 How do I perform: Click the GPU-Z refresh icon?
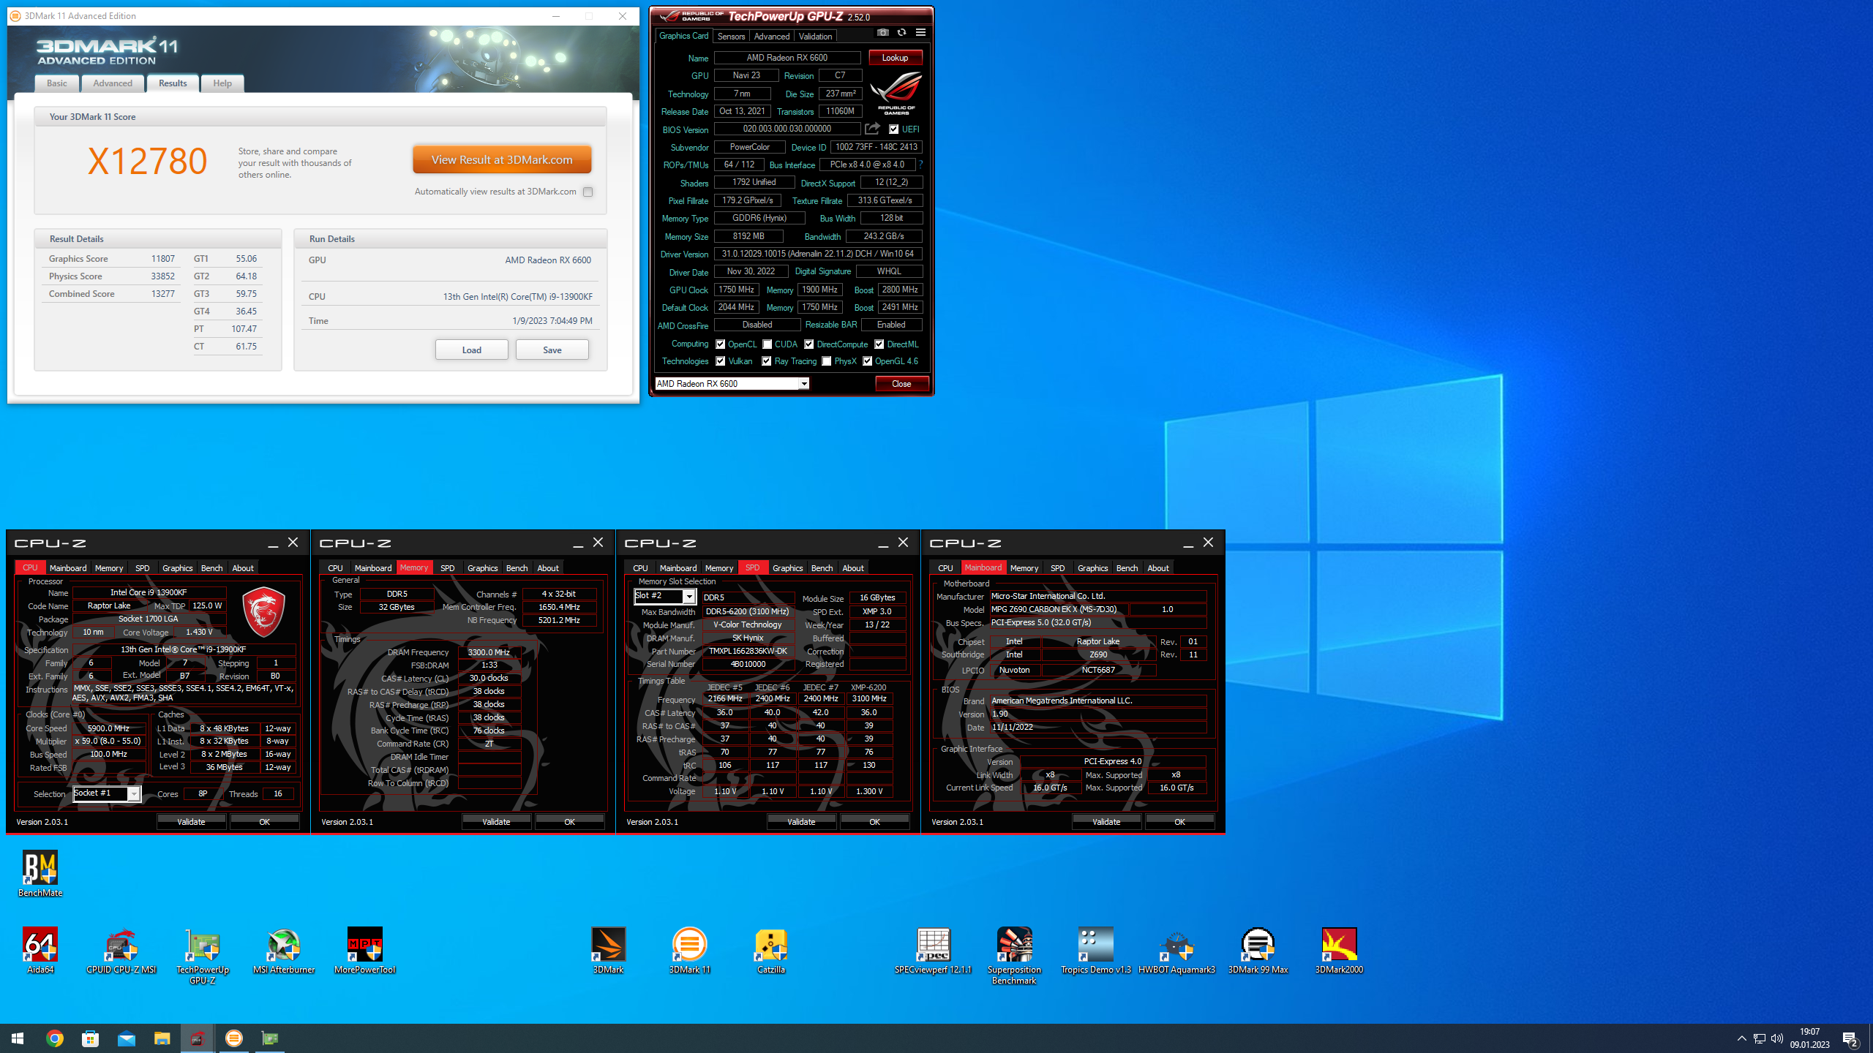[x=901, y=33]
